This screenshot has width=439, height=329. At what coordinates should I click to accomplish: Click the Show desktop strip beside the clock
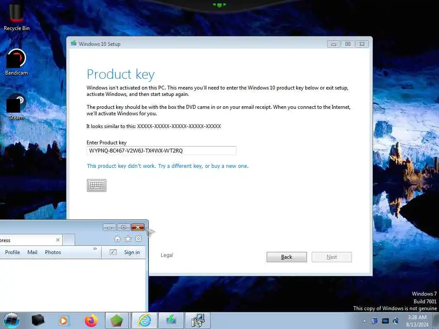coord(436,320)
